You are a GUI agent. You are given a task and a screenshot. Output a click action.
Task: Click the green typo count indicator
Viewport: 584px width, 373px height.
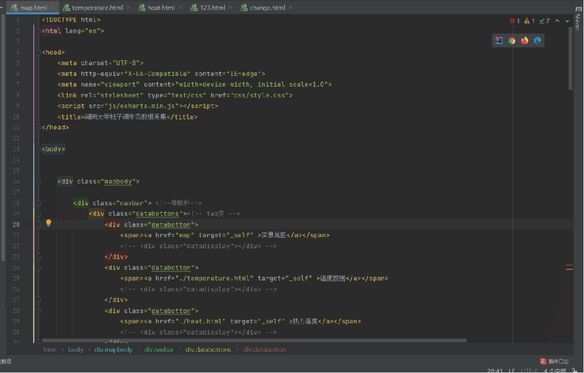(x=545, y=21)
